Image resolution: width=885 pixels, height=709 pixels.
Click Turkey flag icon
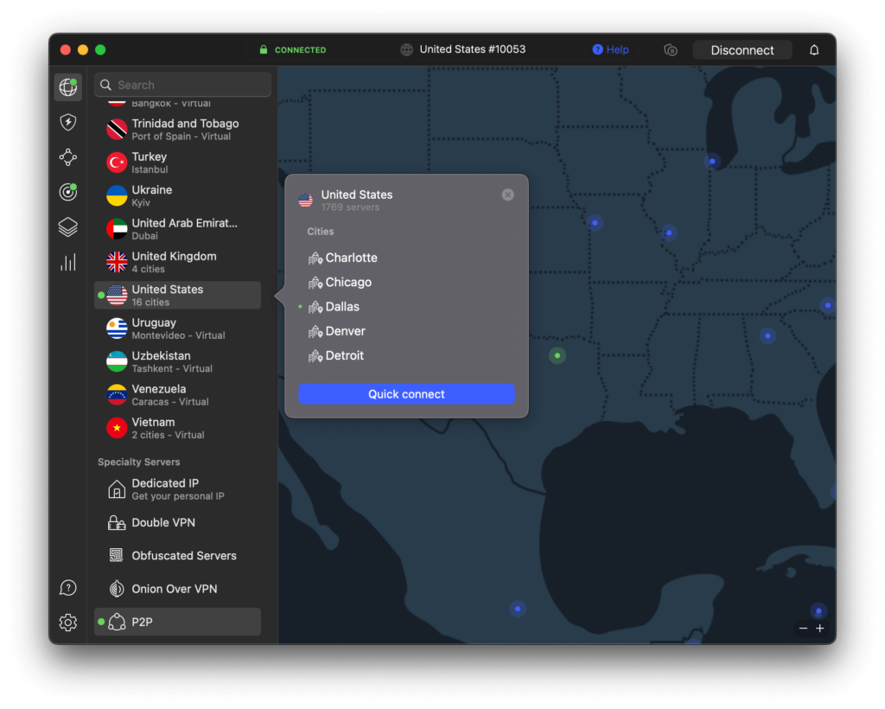(117, 163)
